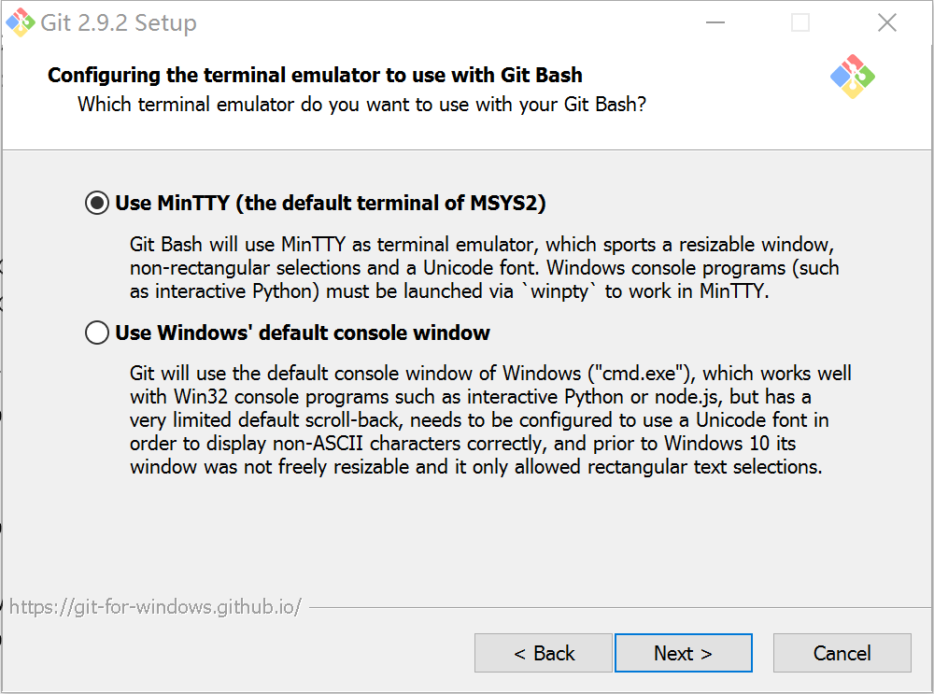934x694 pixels.
Task: Cancel the Git installation
Action: point(842,653)
